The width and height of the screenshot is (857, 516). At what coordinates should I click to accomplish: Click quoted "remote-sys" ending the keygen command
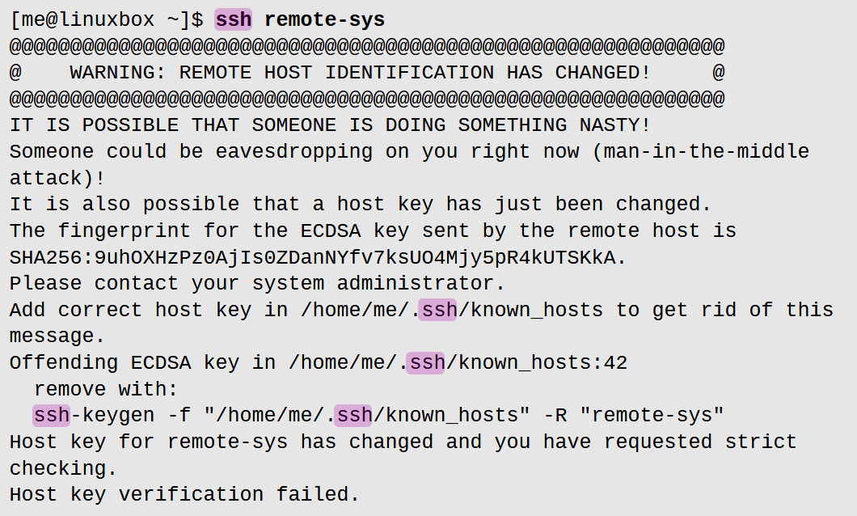[657, 416]
